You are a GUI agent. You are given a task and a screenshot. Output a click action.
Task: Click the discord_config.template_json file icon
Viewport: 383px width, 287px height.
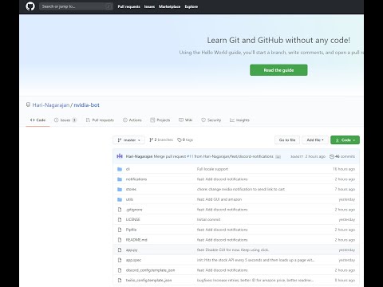pos(120,270)
